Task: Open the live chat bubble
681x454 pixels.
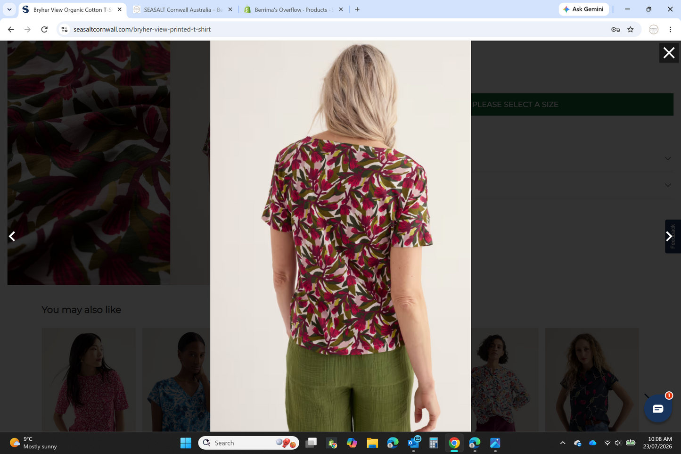Action: [x=658, y=408]
